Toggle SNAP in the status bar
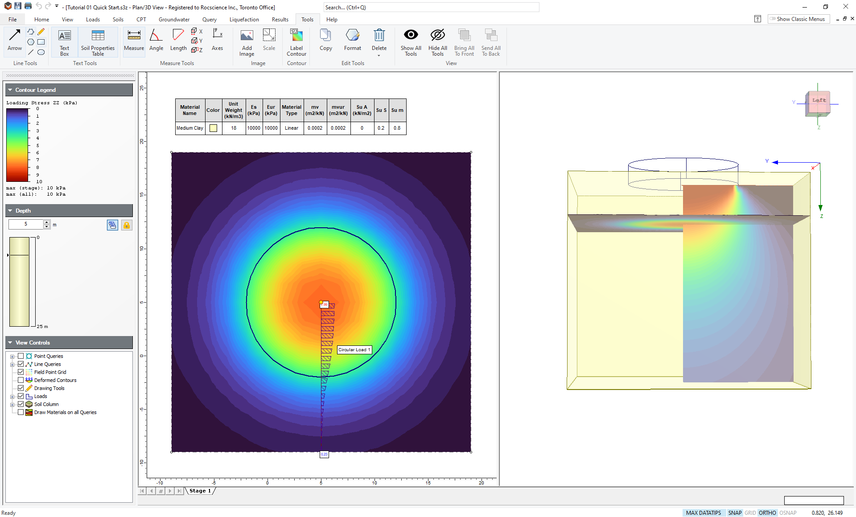This screenshot has width=856, height=517. pyautogui.click(x=735, y=513)
